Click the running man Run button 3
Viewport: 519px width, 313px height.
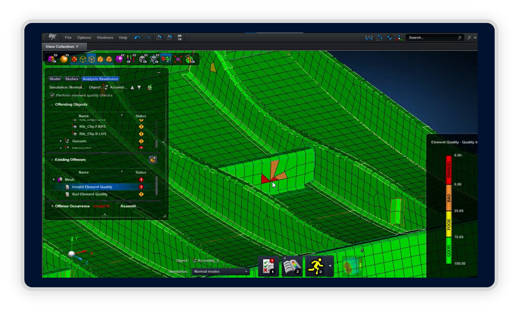[x=316, y=266]
